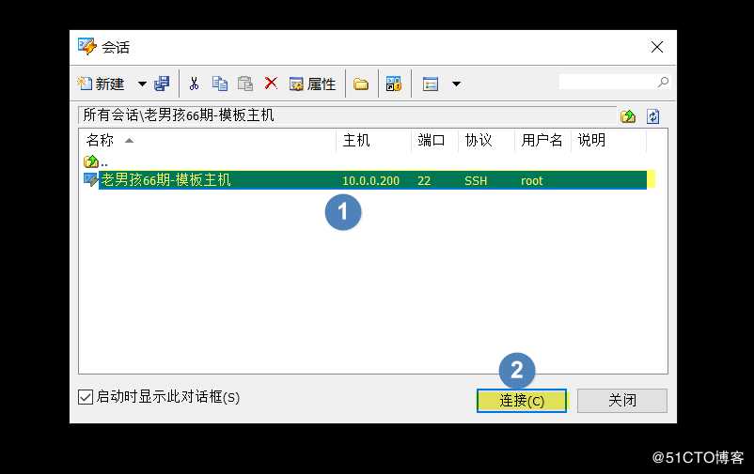Image resolution: width=754 pixels, height=474 pixels.
Task: Click the Cut scissors icon
Action: click(194, 84)
